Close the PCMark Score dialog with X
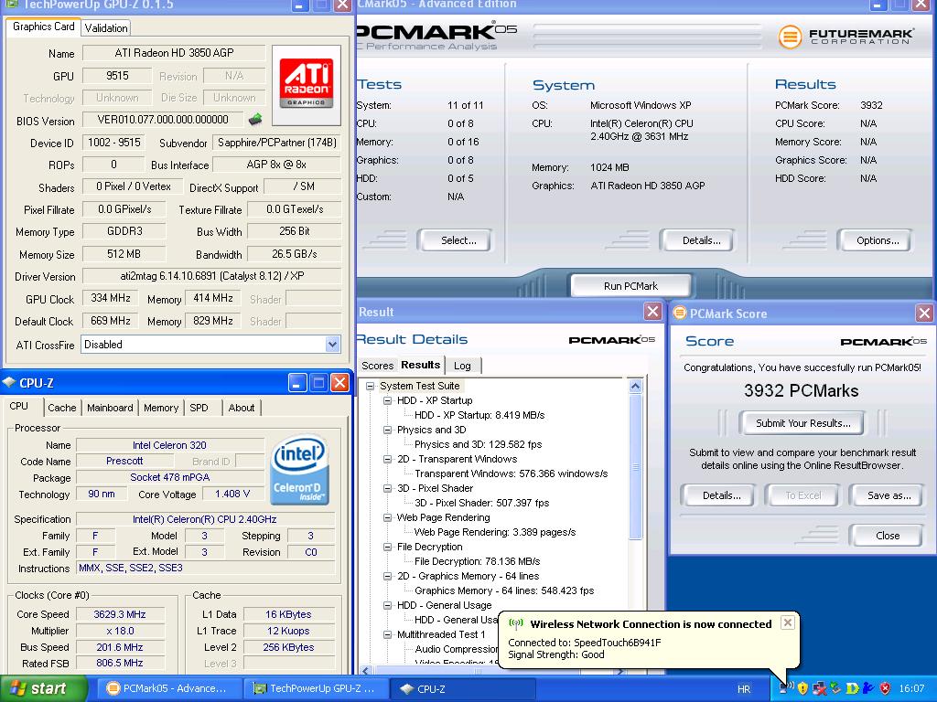 [x=924, y=313]
